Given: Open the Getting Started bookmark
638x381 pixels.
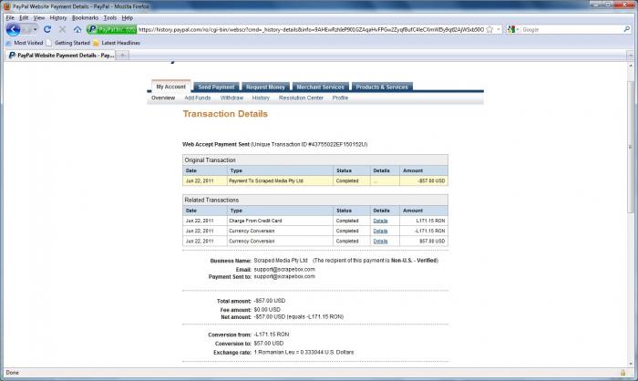Looking at the screenshot, I should pyautogui.click(x=68, y=43).
